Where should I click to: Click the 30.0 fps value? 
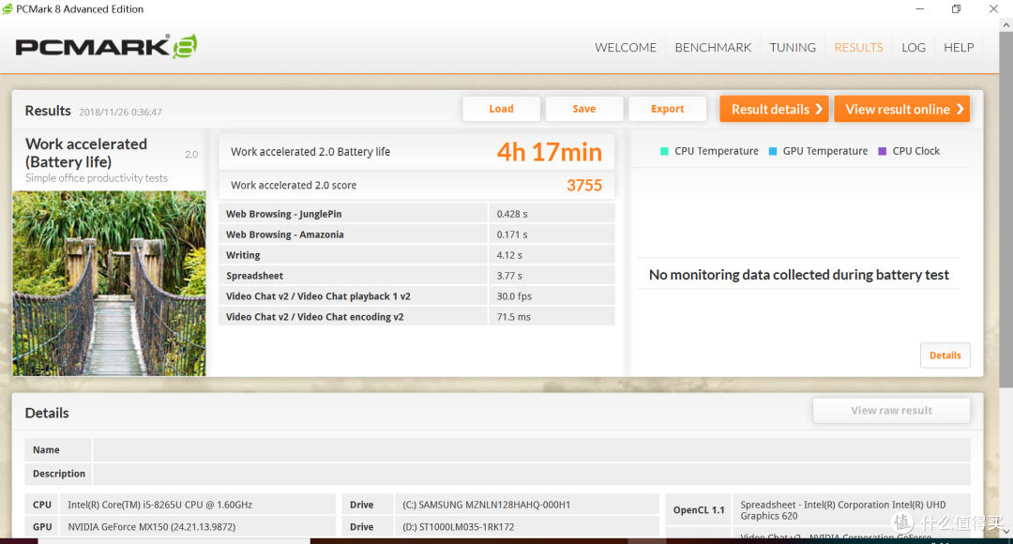coord(514,296)
